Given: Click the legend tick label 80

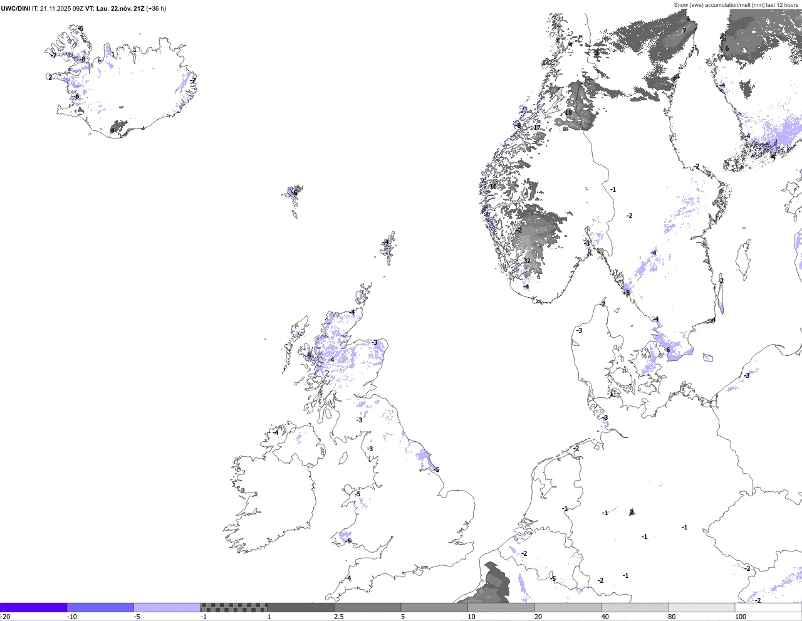Looking at the screenshot, I should [x=672, y=617].
